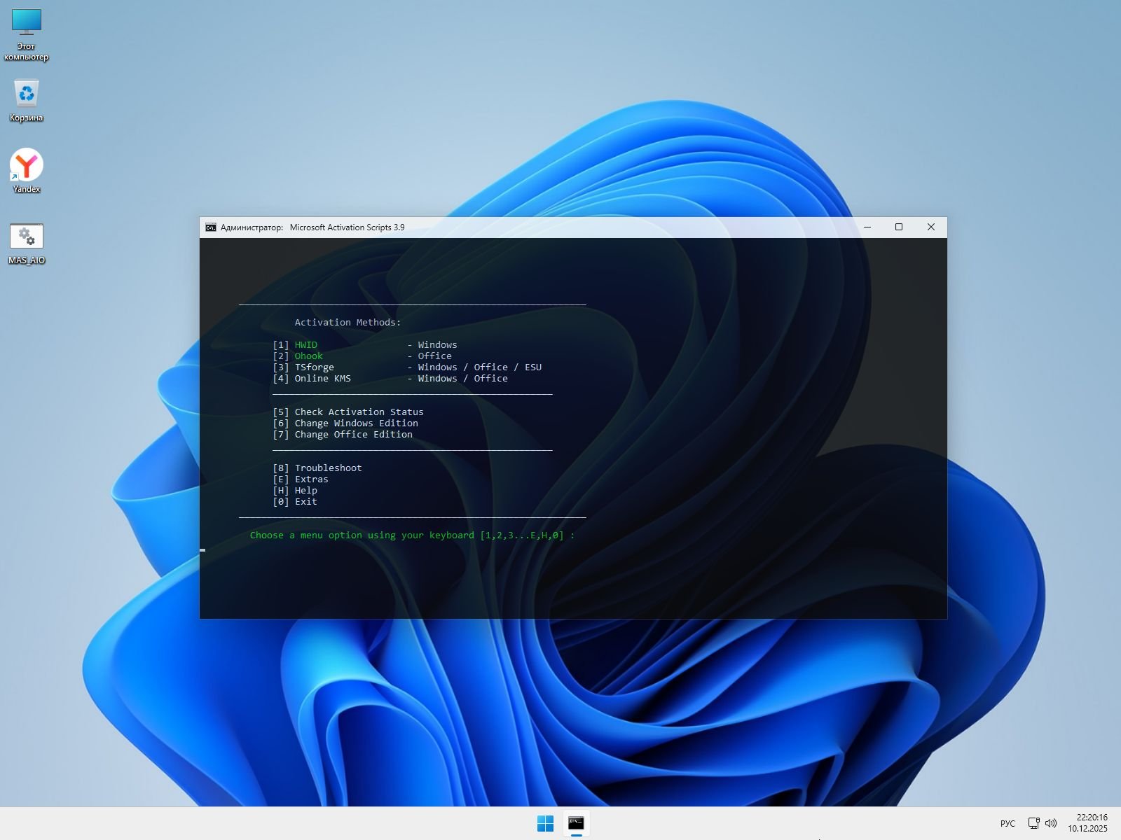Image resolution: width=1121 pixels, height=840 pixels.
Task: Switch input language via РУС indicator
Action: pos(1007,823)
